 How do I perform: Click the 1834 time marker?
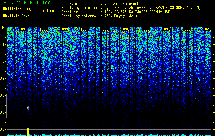tap(85, 29)
